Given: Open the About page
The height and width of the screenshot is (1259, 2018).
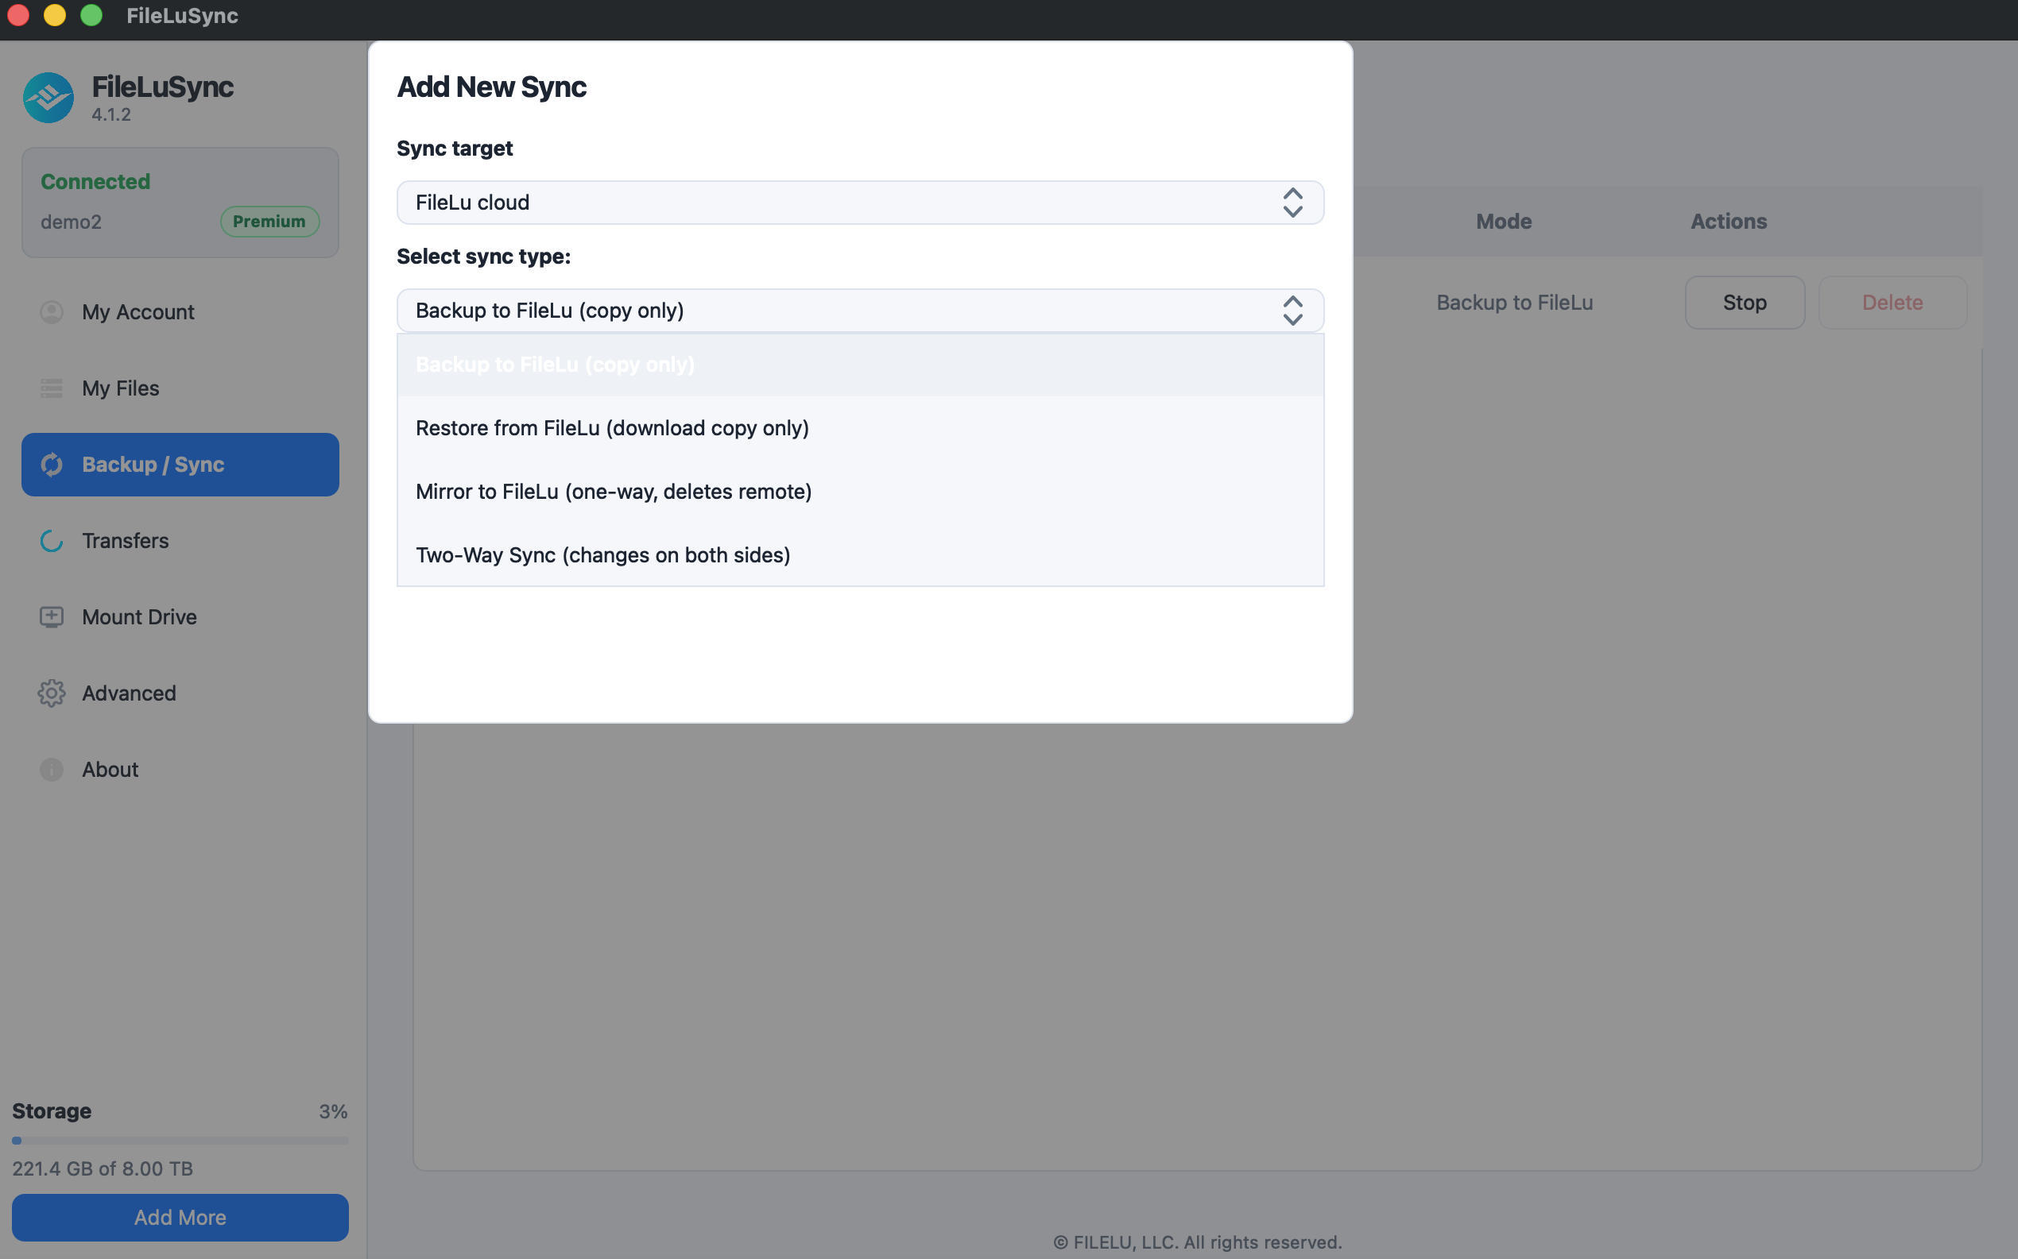Looking at the screenshot, I should tap(180, 770).
